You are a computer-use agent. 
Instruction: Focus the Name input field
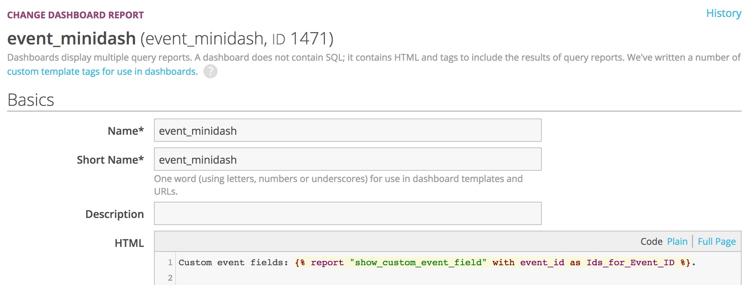coord(347,131)
